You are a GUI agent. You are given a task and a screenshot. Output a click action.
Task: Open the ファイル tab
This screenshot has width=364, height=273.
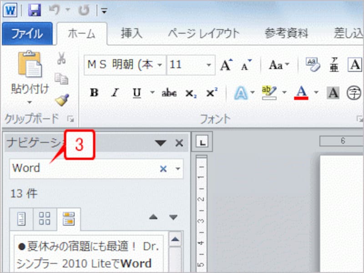(x=27, y=33)
